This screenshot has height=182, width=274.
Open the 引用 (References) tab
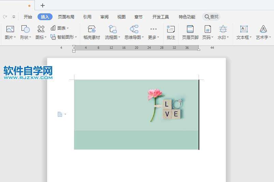[87, 17]
